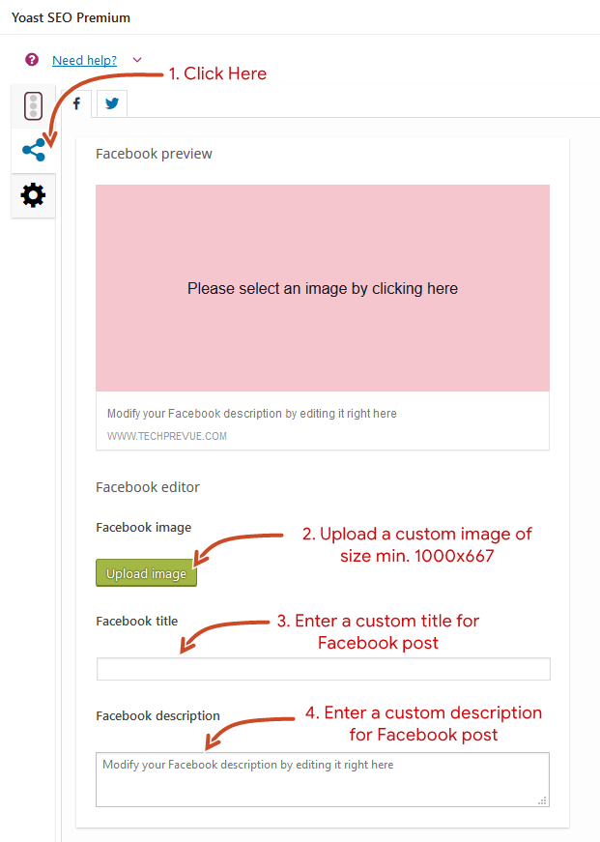Select the pink image placeholder in preview
The width and height of the screenshot is (600, 842).
[323, 288]
